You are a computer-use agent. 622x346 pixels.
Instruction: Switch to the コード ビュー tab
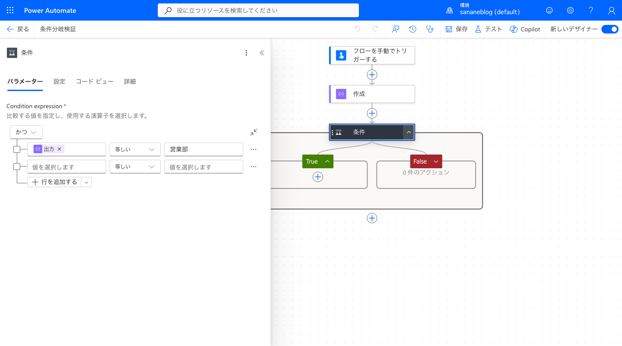point(95,82)
